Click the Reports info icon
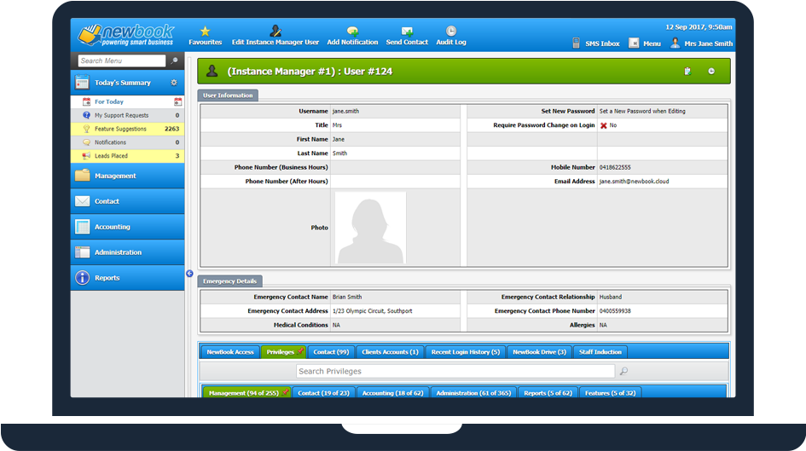This screenshot has height=451, width=806. click(x=82, y=278)
